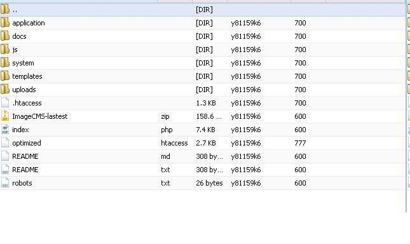Click the uploads folder icon

tap(5, 90)
